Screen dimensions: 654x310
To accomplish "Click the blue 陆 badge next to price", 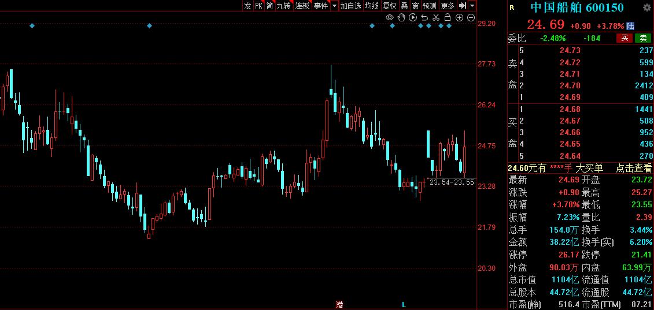I will (630, 26).
